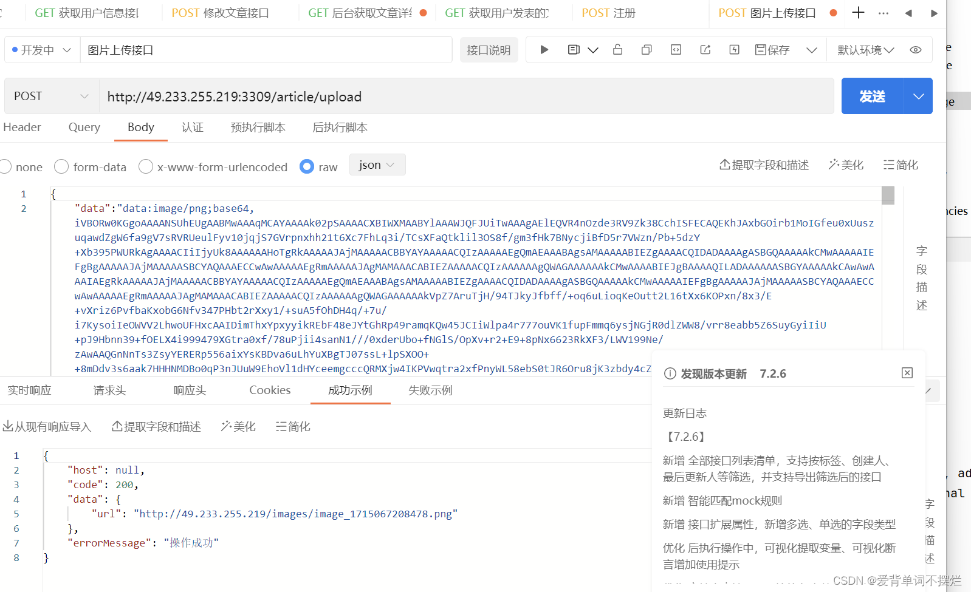The height and width of the screenshot is (592, 971).
Task: Click the lightning mock icon
Action: 734,50
